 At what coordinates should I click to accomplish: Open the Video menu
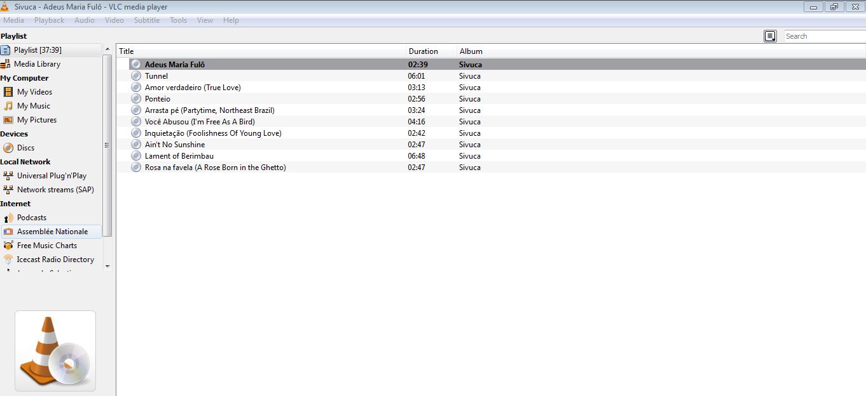coord(114,20)
